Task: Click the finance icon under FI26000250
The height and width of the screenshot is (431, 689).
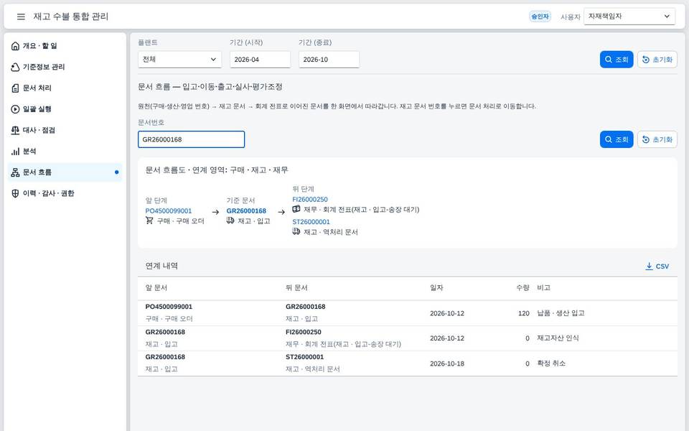Action: [296, 209]
